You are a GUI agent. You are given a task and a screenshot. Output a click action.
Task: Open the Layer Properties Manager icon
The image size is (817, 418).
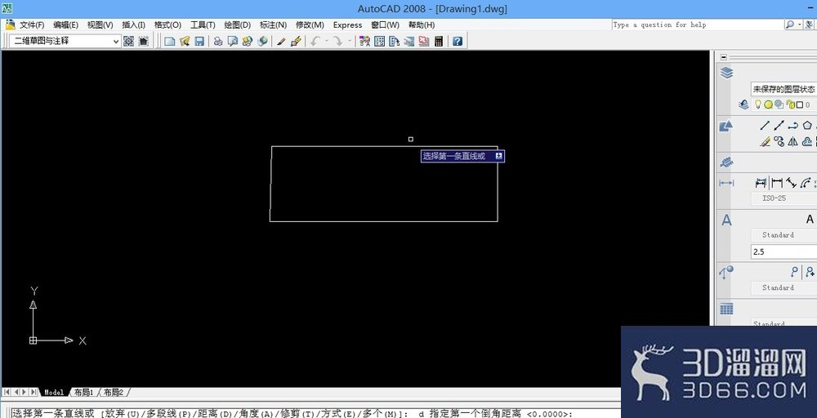tap(743, 104)
